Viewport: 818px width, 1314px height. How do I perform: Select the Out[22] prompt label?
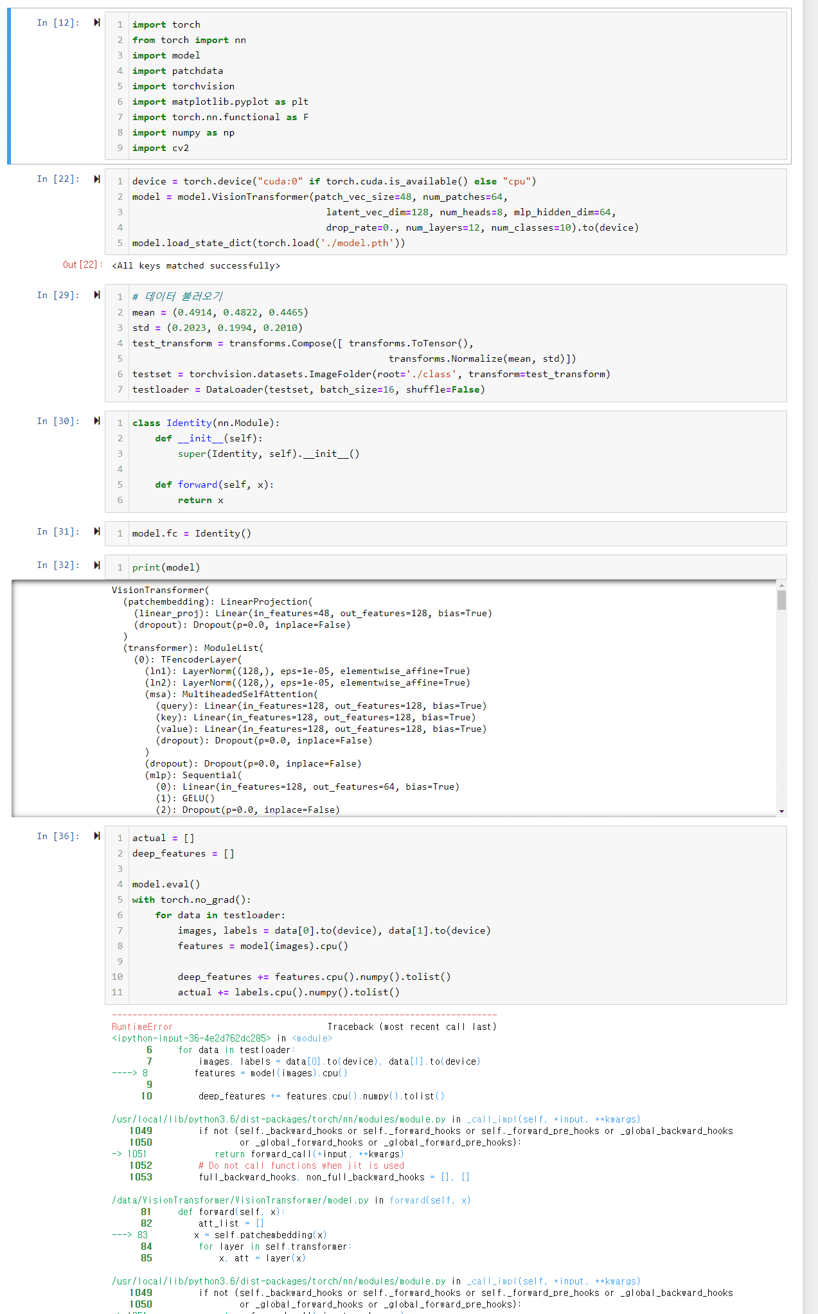[82, 265]
